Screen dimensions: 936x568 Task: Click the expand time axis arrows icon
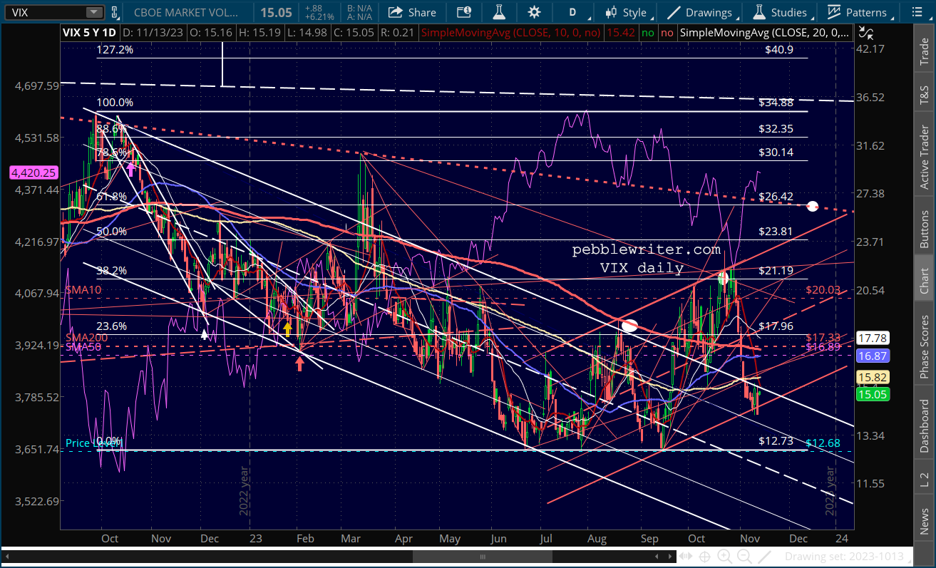pos(685,556)
